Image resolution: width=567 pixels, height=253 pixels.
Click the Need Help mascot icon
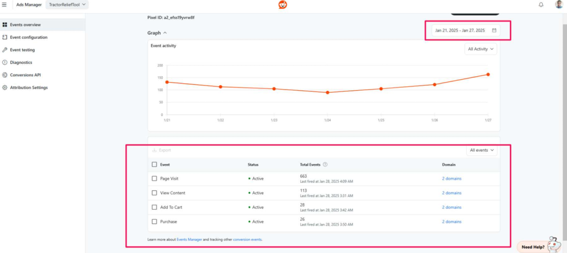click(553, 244)
